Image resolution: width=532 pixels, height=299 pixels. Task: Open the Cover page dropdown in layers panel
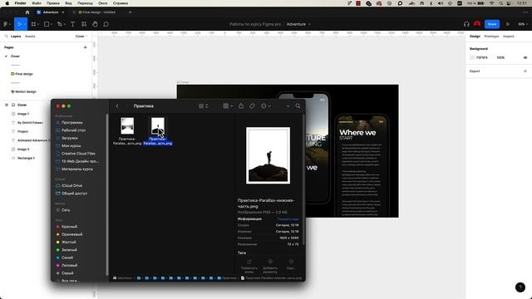point(81,37)
